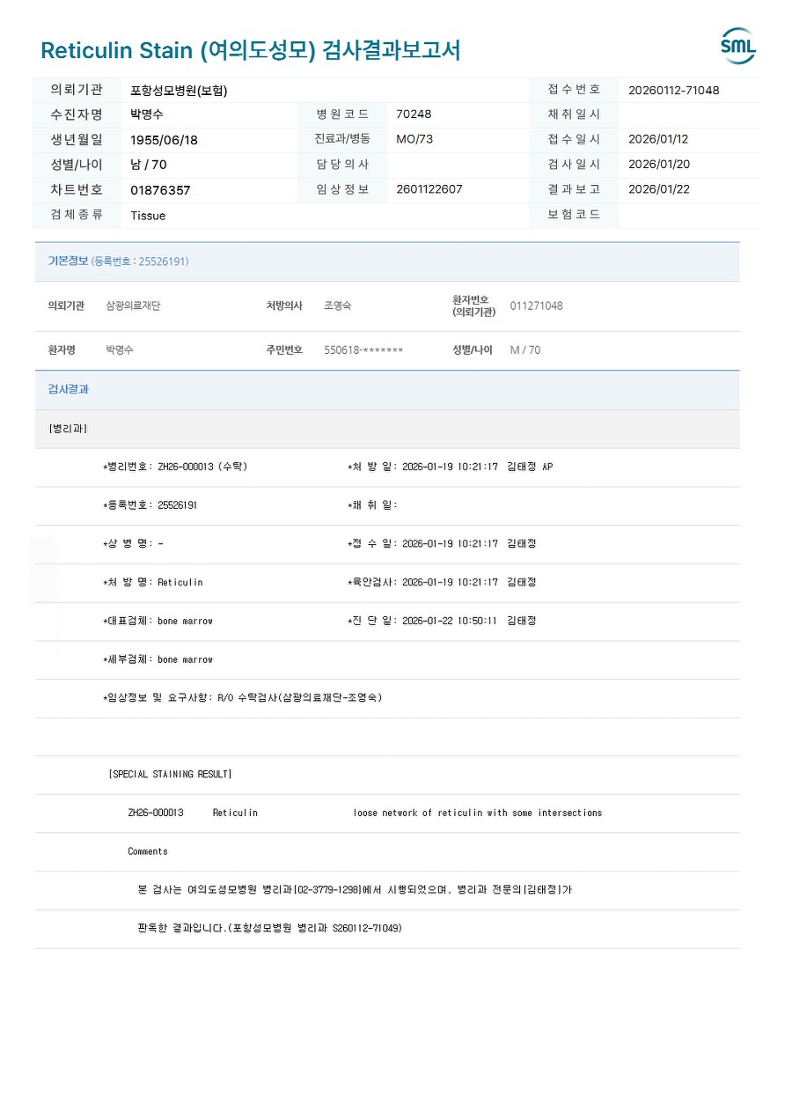Screen dimensions: 792x1119
Task: Select pathology number ZH26-000013 (수탁) line
Action: click(175, 467)
